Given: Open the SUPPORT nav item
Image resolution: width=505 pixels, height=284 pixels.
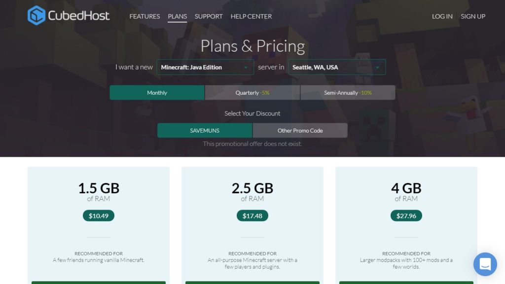Looking at the screenshot, I should click(209, 16).
